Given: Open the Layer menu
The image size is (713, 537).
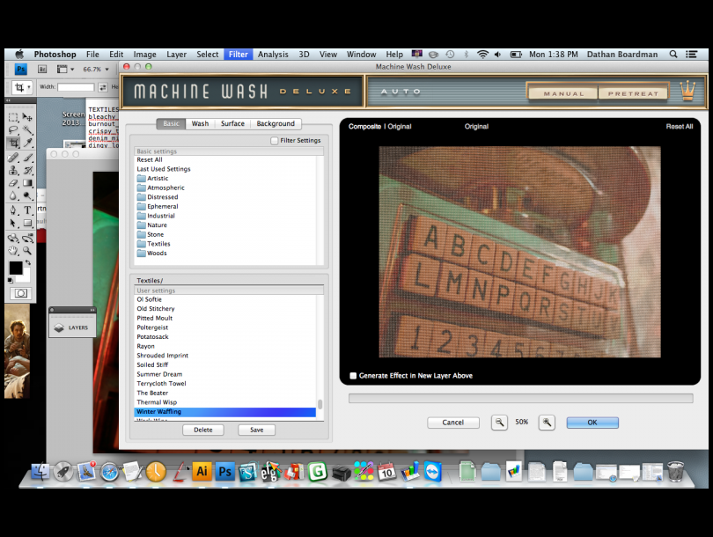Looking at the screenshot, I should 176,54.
